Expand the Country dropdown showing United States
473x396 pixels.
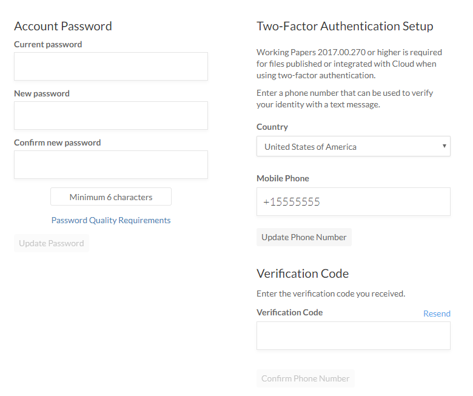point(353,147)
